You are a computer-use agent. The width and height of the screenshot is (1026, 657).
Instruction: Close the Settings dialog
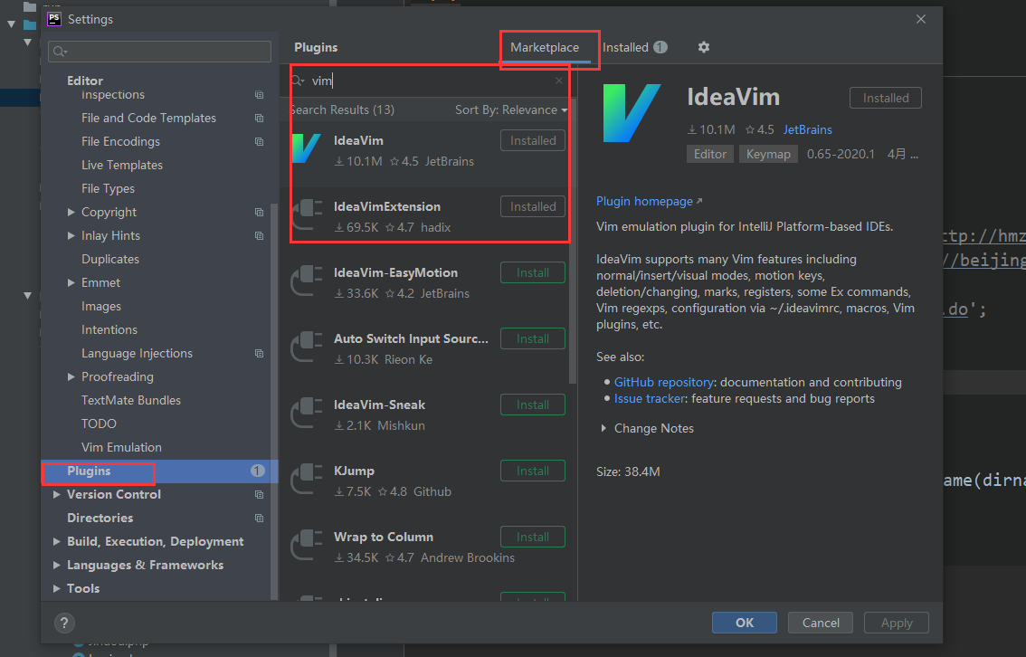point(921,19)
